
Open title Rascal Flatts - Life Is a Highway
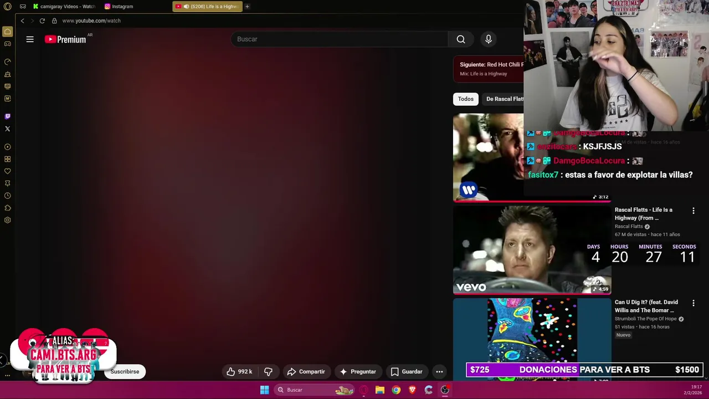coord(644,214)
